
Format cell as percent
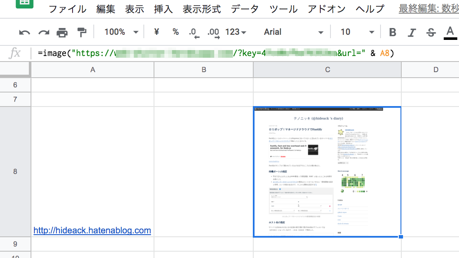click(175, 32)
